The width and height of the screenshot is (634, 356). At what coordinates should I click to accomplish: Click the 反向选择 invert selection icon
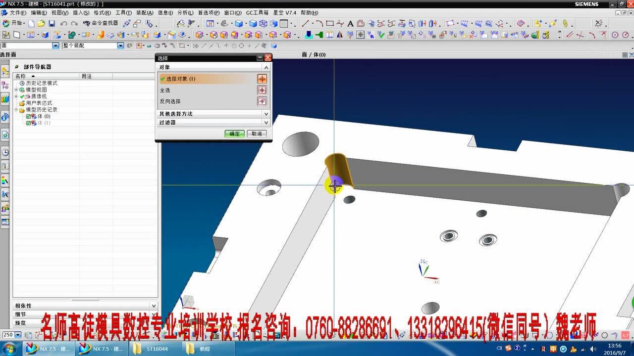pos(262,101)
